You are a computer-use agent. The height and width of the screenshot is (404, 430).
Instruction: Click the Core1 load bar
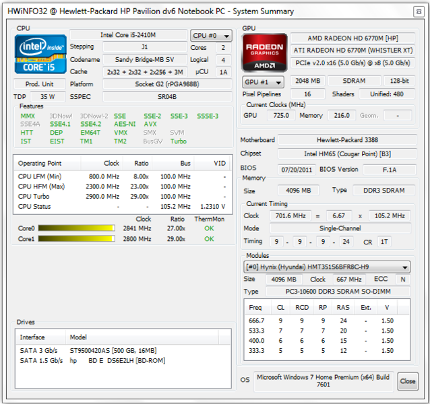coord(76,238)
